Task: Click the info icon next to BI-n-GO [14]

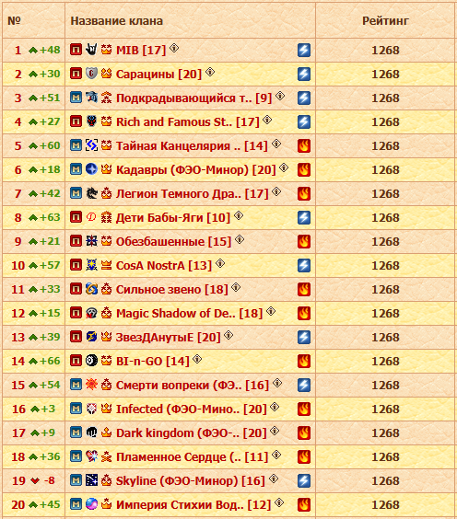Action: point(197,359)
